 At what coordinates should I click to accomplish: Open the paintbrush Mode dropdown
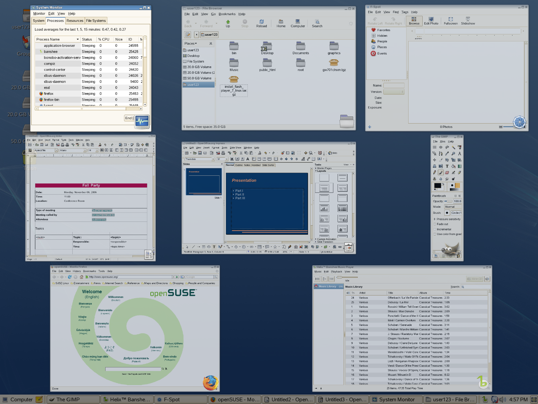(452, 207)
